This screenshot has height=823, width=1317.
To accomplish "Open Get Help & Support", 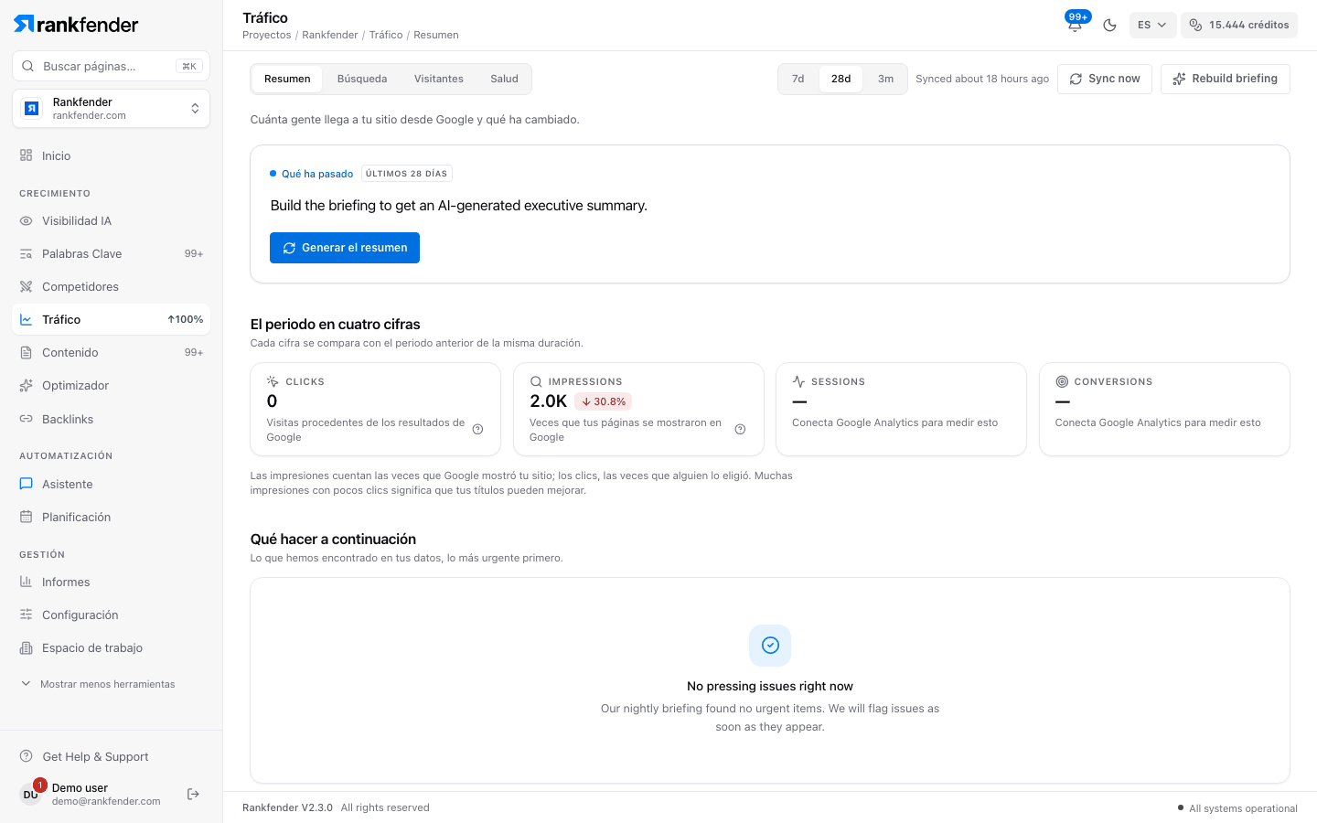I will tap(111, 757).
